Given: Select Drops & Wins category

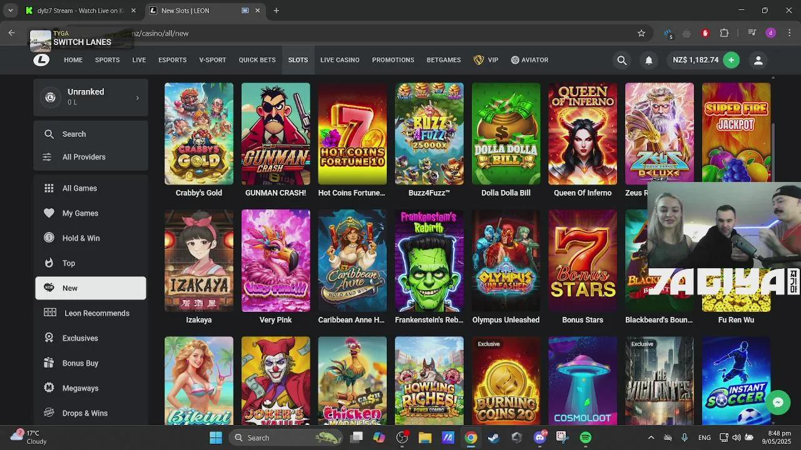Looking at the screenshot, I should click(91, 413).
